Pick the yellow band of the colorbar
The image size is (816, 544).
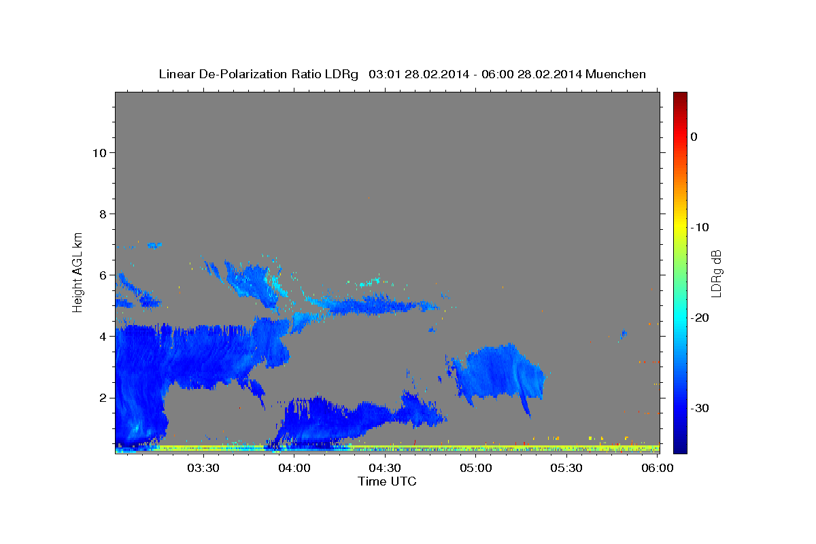tap(680, 227)
